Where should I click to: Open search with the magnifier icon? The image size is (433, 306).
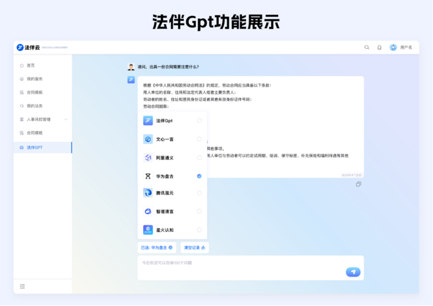[367, 47]
